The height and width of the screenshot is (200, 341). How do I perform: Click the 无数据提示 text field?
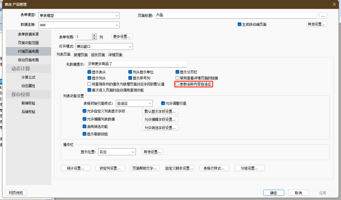click(137, 64)
